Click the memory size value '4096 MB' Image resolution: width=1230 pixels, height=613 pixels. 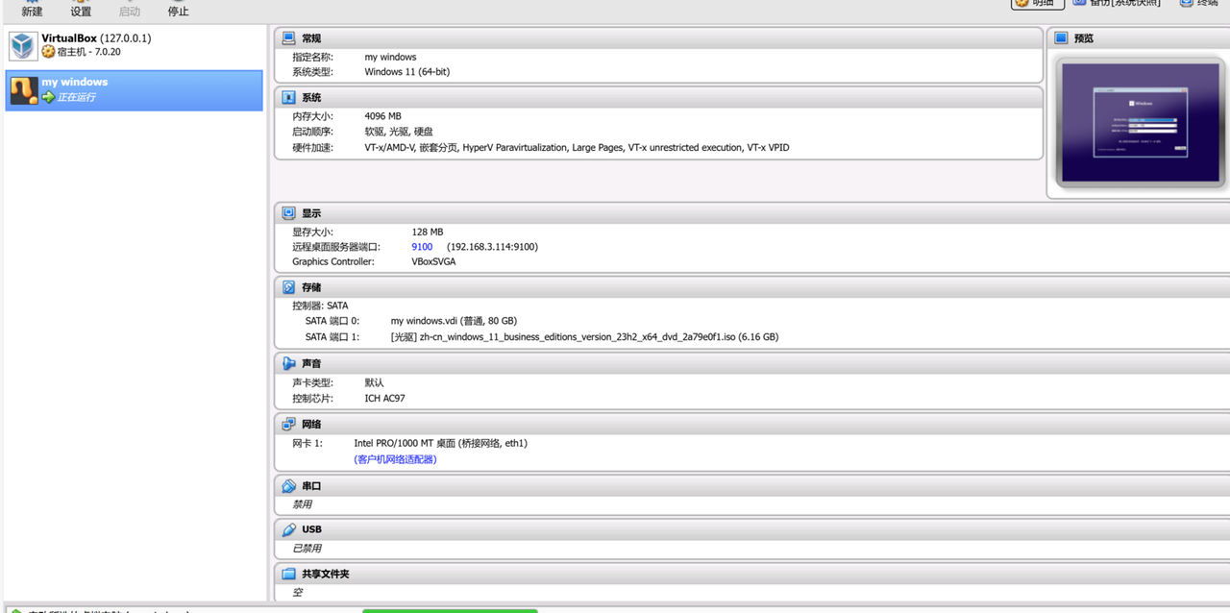tap(382, 116)
